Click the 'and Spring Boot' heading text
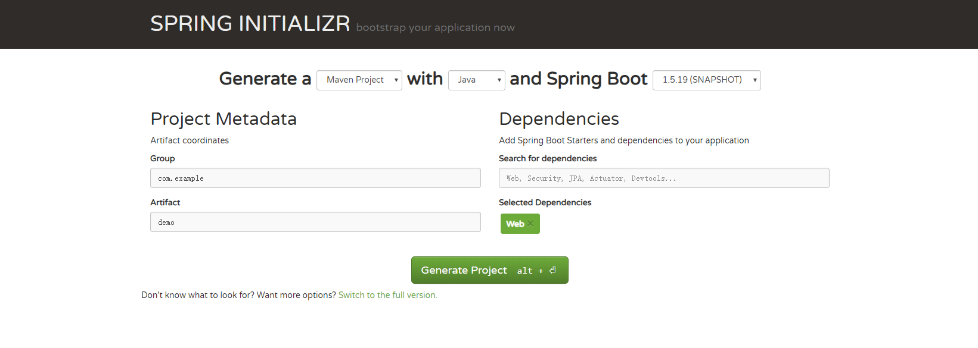The image size is (978, 348). click(579, 79)
